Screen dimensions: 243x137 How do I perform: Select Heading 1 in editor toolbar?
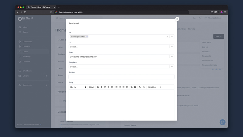point(71,87)
